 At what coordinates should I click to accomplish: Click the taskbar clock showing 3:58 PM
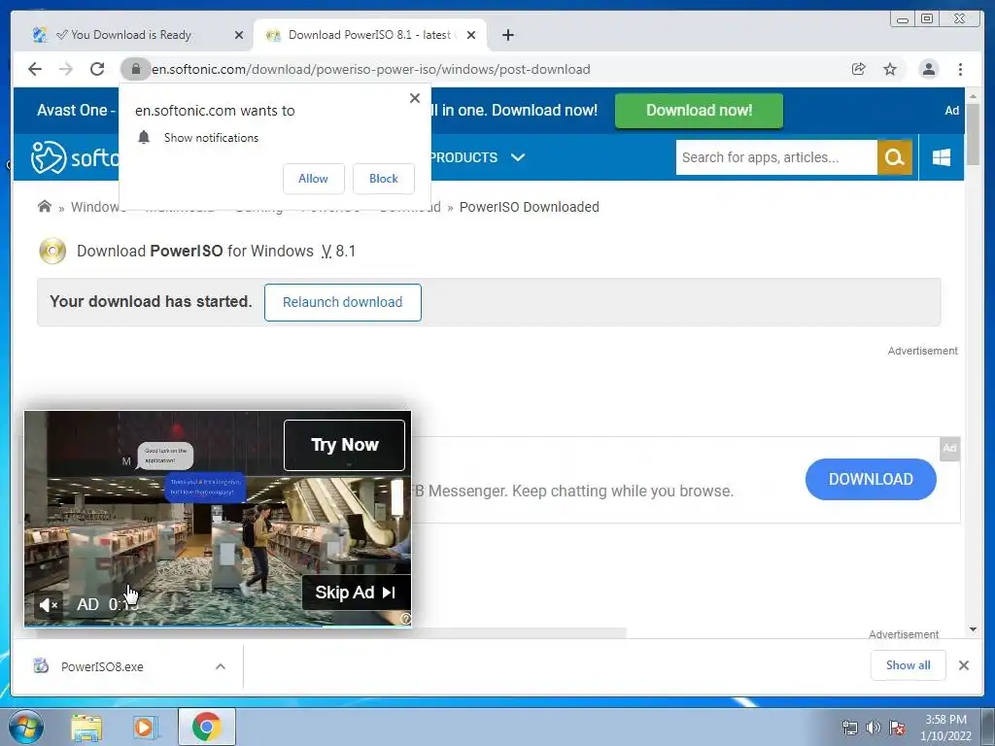(945, 728)
